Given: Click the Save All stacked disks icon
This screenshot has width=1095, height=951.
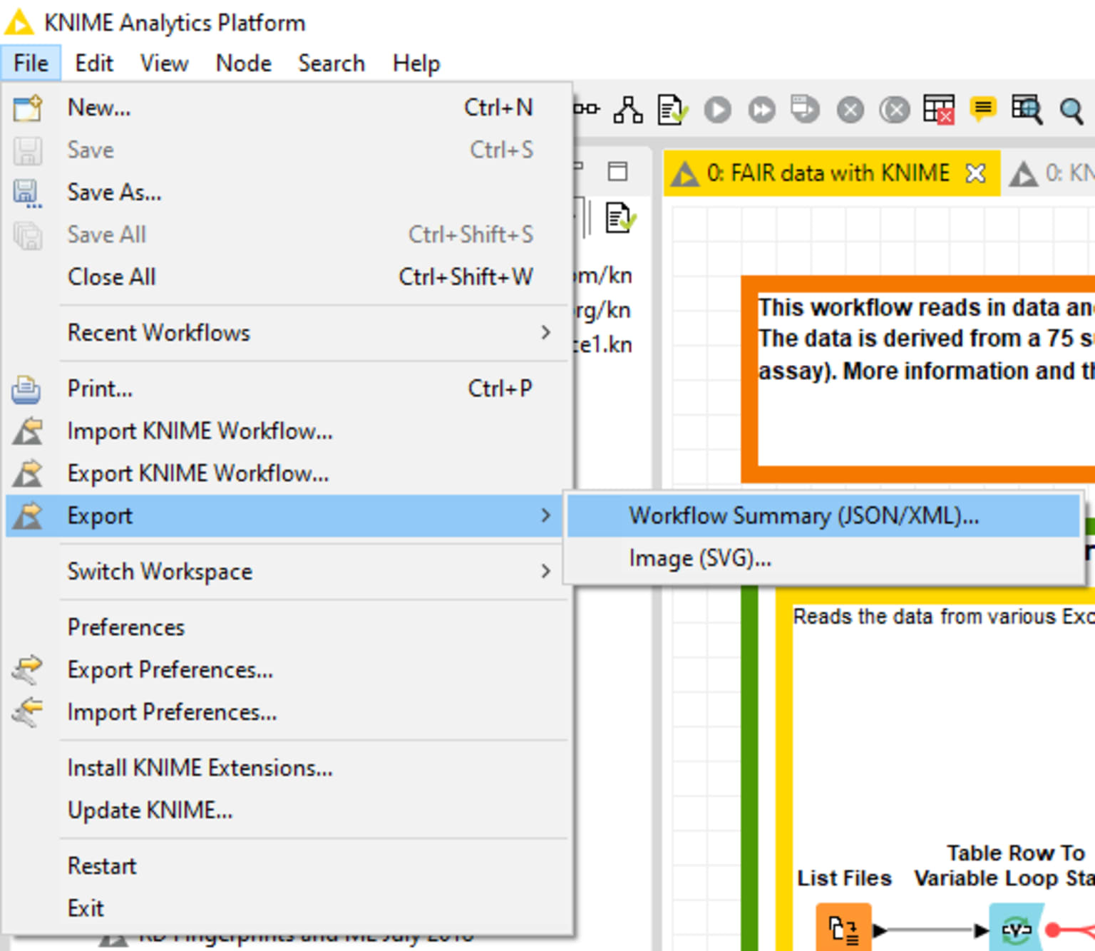Looking at the screenshot, I should [28, 235].
